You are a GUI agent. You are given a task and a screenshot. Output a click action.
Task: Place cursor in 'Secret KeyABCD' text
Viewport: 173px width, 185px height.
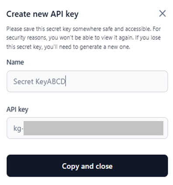coord(39,81)
